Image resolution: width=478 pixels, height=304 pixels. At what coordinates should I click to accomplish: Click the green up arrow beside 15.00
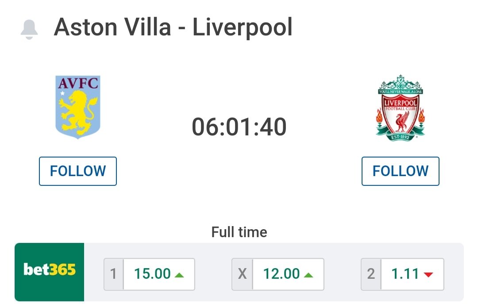(x=179, y=275)
